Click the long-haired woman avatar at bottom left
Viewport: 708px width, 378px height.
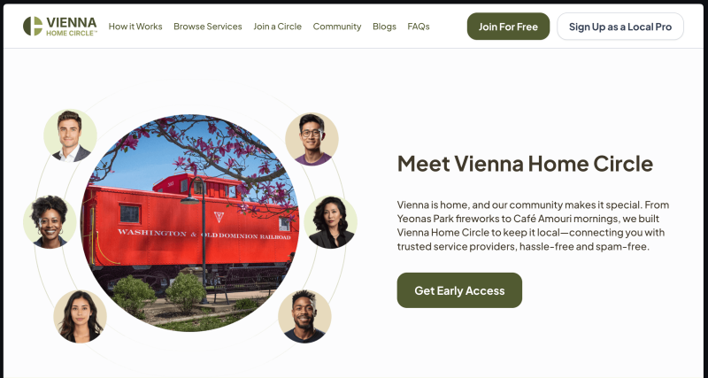[80, 316]
